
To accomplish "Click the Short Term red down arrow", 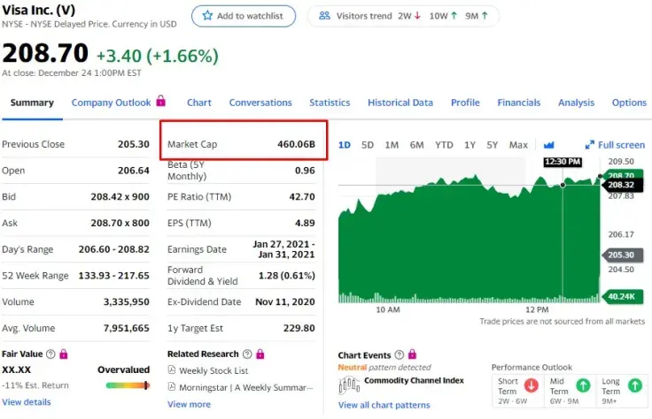I will 531,385.
